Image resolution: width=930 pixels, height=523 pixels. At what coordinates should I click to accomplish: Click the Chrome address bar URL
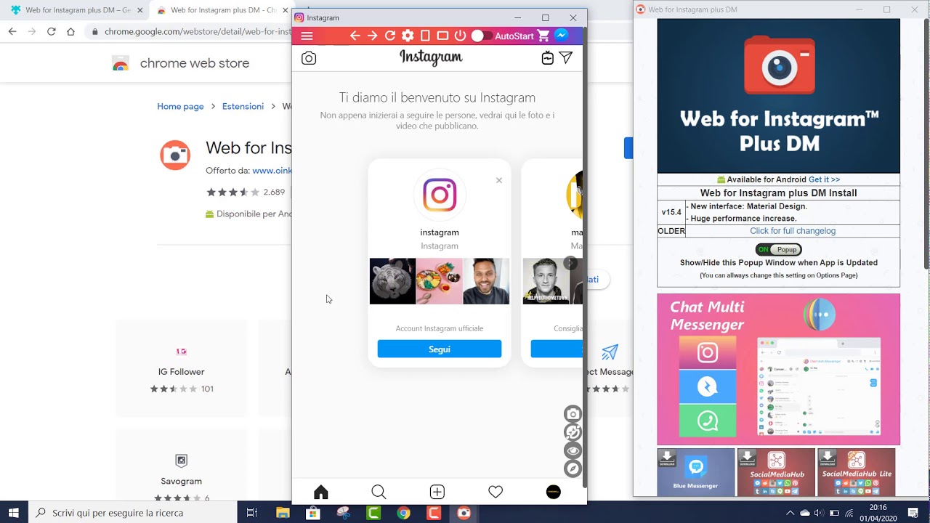pos(198,31)
